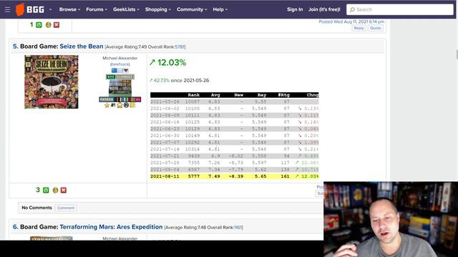Click the Rank column header

point(193,95)
